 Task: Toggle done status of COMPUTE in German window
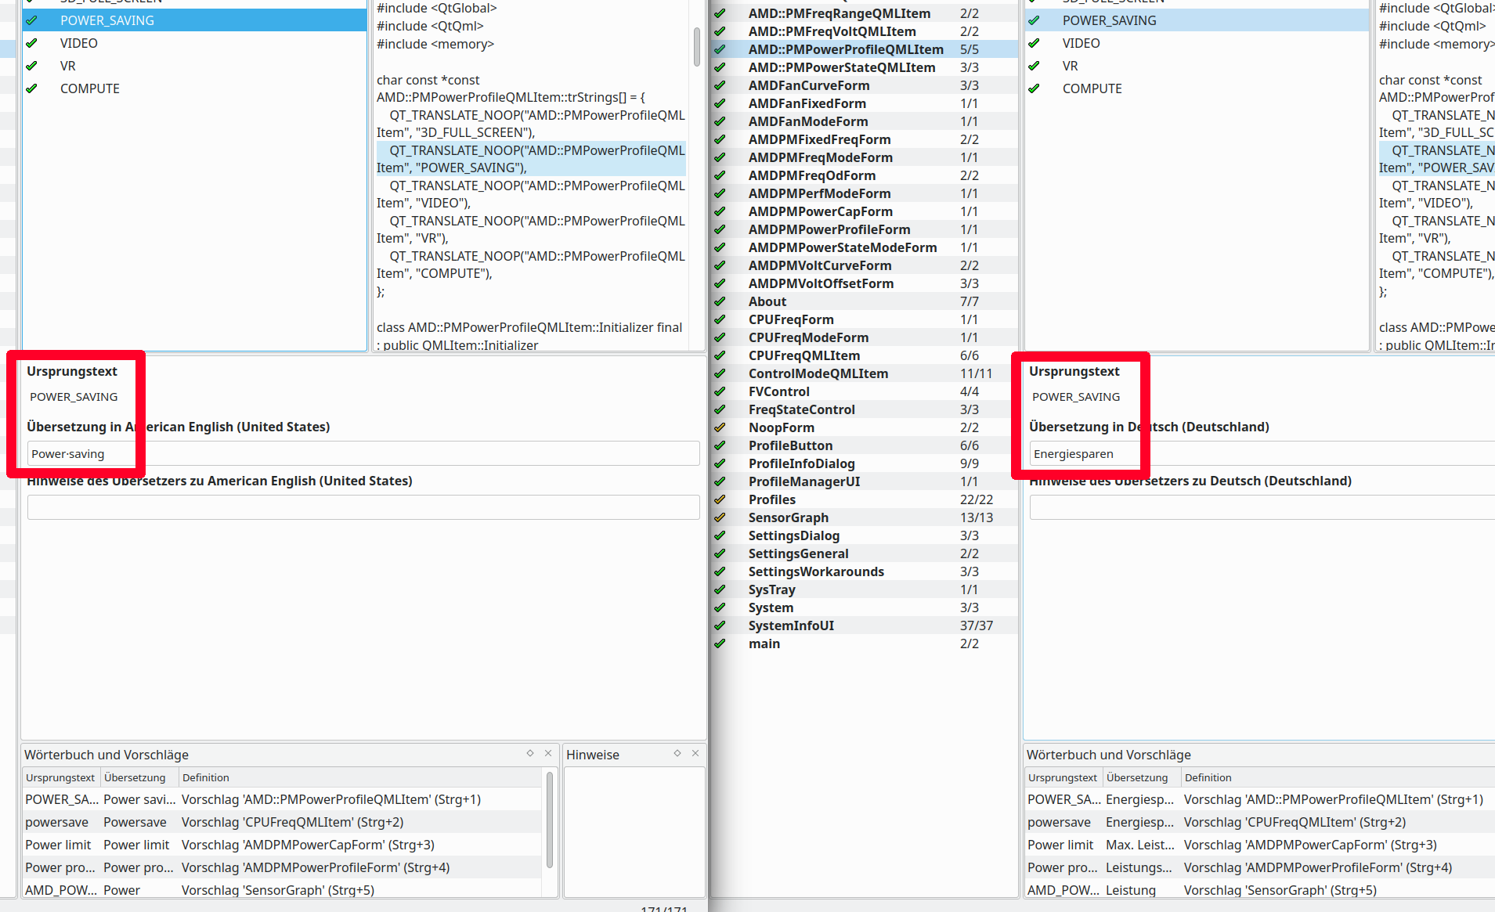tap(1034, 88)
